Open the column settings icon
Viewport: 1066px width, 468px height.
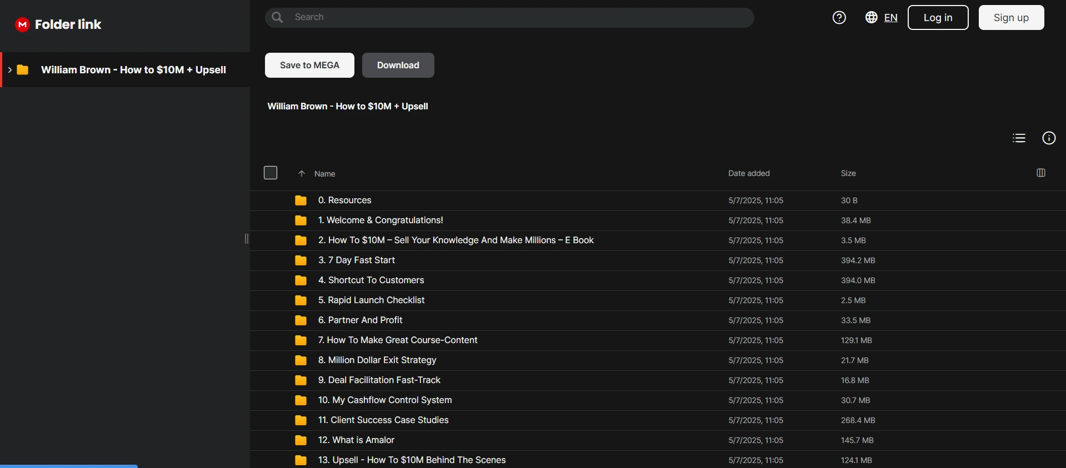coord(1041,173)
